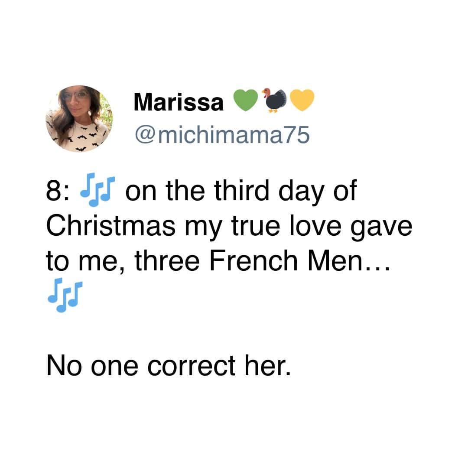Open the Marissa display name

pyautogui.click(x=179, y=103)
